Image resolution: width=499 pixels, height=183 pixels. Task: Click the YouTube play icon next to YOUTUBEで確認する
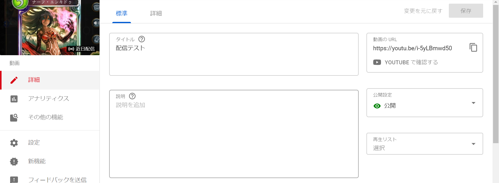(377, 62)
